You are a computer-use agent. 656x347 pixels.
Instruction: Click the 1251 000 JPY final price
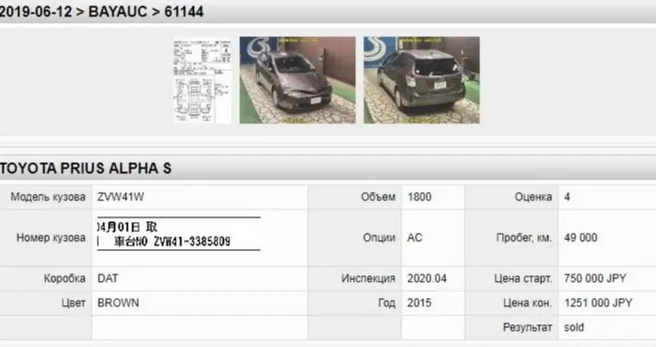pyautogui.click(x=598, y=303)
